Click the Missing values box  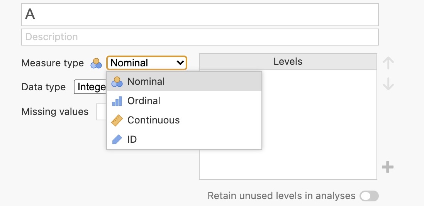pyautogui.click(x=101, y=112)
